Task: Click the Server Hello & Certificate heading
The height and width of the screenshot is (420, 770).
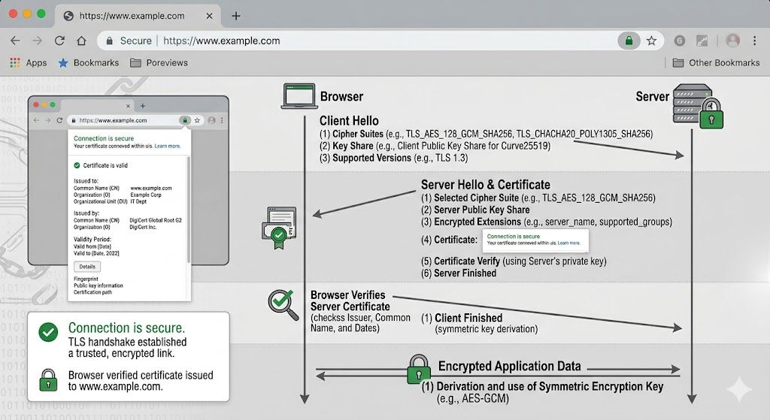Action: (486, 185)
